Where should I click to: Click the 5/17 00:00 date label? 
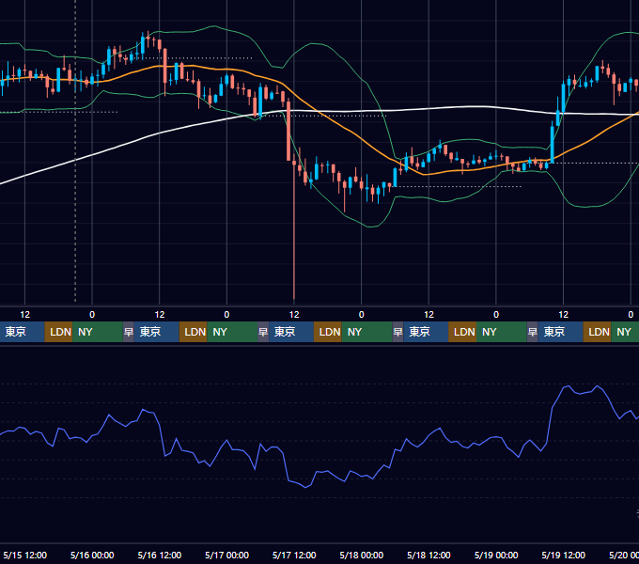(227, 555)
